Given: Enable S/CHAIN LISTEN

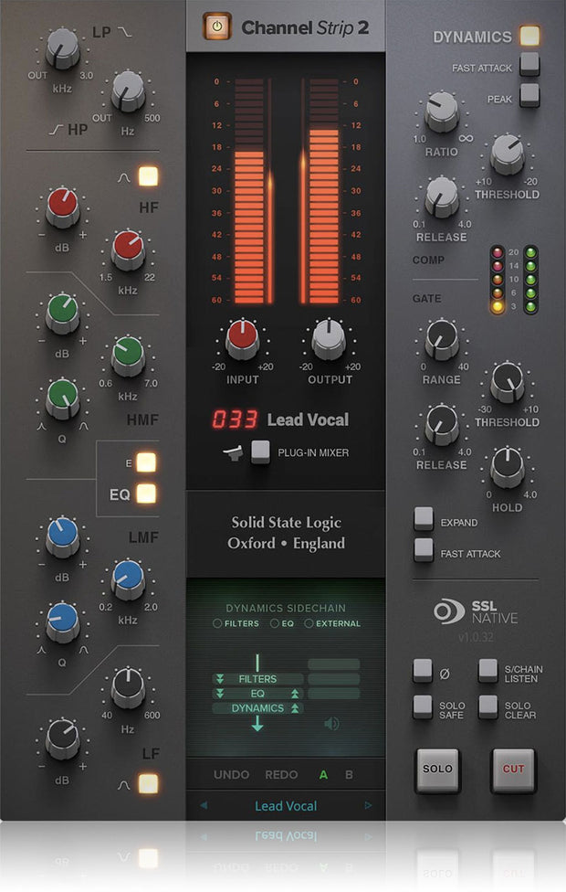Looking at the screenshot, I should 488,670.
